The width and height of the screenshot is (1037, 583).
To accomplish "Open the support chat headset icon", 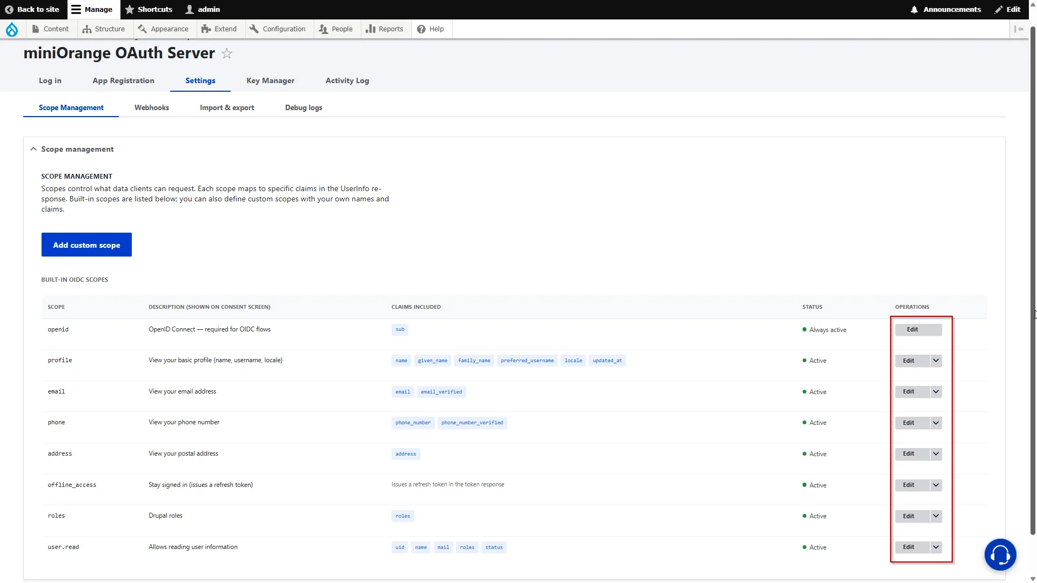I will pos(1000,554).
